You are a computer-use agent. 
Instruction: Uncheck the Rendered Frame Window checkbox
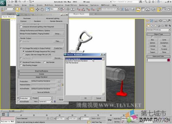coord(21,62)
